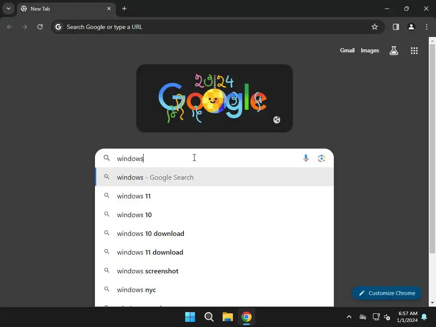Open Search Labs flask icon
This screenshot has height=327, width=436.
[x=394, y=50]
